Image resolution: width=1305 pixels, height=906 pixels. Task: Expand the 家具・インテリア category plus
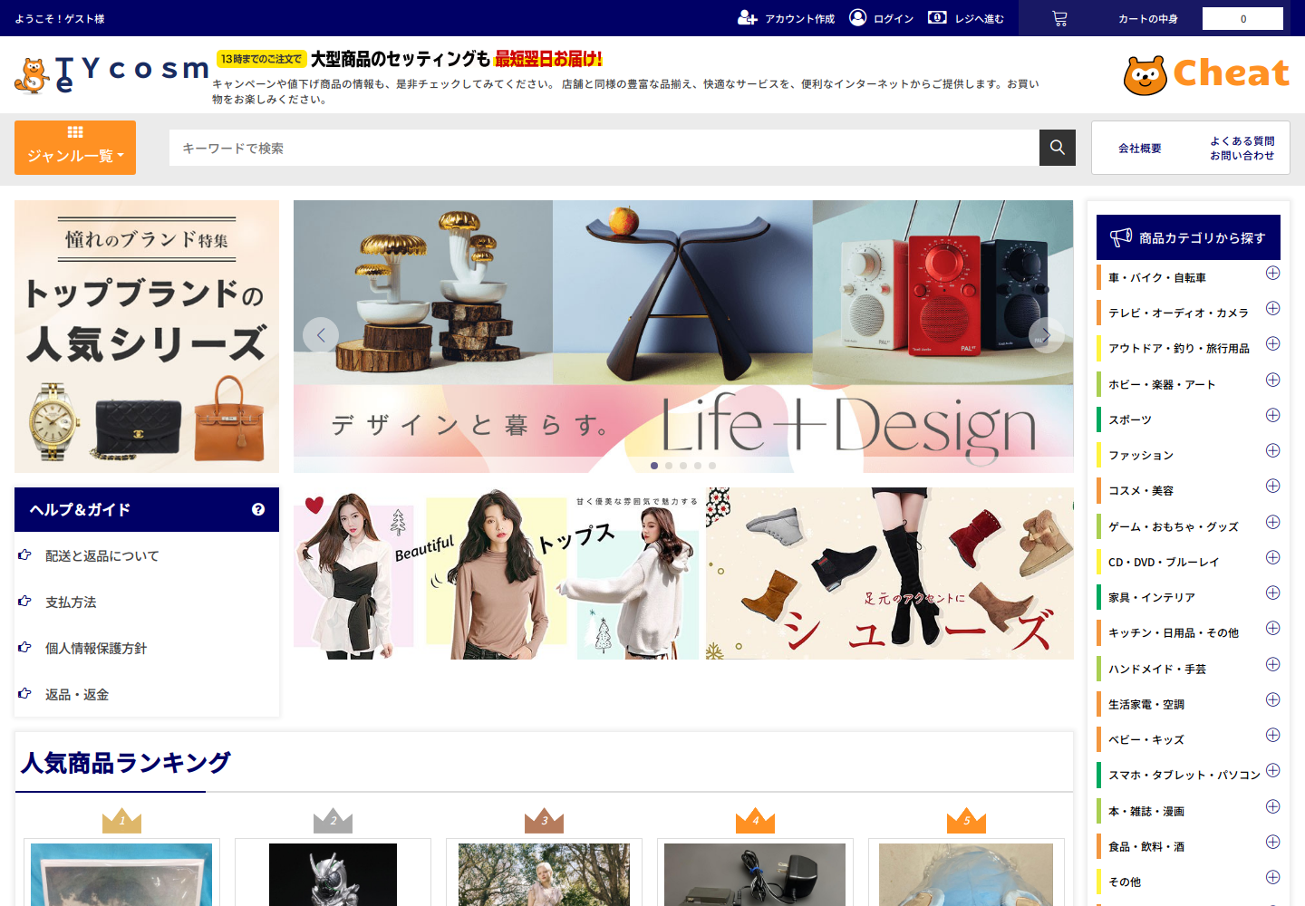[1272, 593]
